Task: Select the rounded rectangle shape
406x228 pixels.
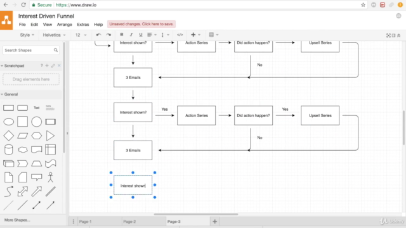Action: tap(23, 108)
